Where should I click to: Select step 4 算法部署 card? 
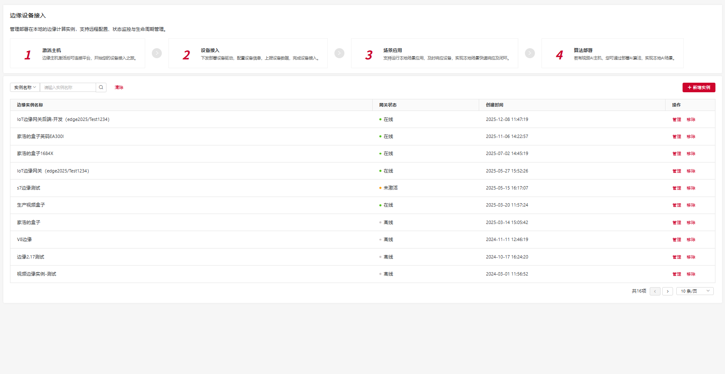tap(612, 53)
